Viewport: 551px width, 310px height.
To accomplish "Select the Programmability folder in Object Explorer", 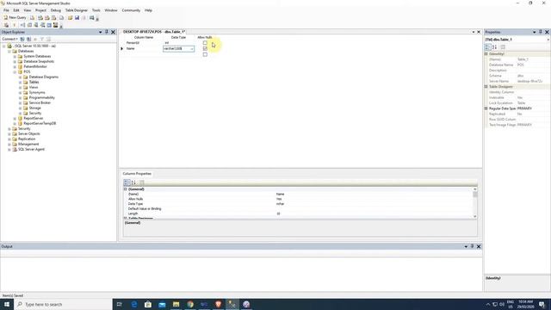I will click(x=42, y=97).
